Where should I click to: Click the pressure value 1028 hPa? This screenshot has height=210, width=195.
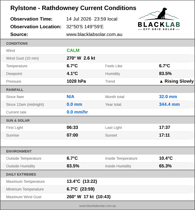click(76, 81)
